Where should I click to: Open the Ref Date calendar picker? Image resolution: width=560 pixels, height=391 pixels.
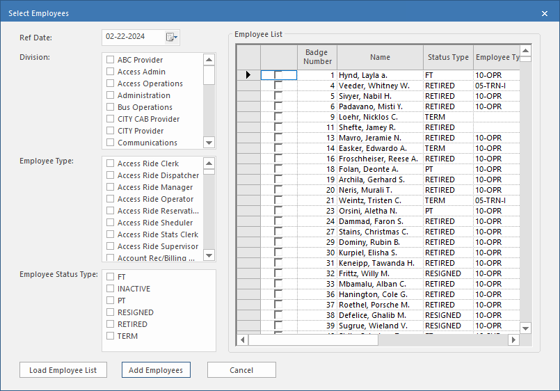tap(171, 37)
